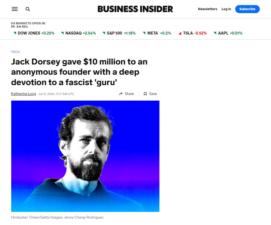Screen dimensions: 271x225
Task: Click the Share arrow icon
Action: (121, 94)
